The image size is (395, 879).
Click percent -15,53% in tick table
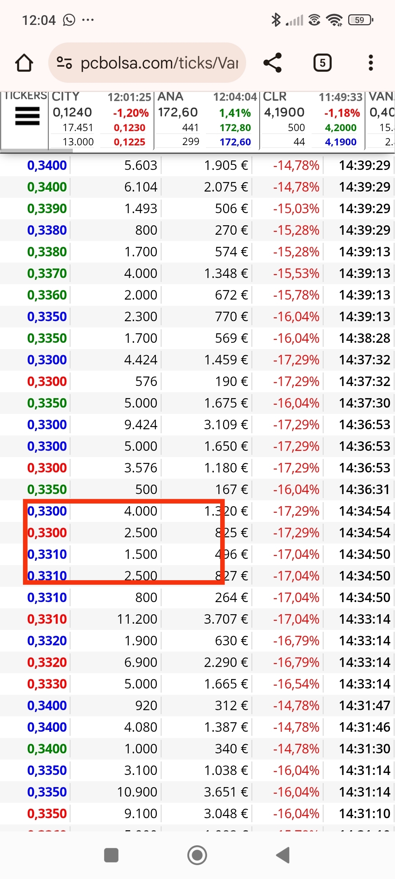(x=296, y=273)
